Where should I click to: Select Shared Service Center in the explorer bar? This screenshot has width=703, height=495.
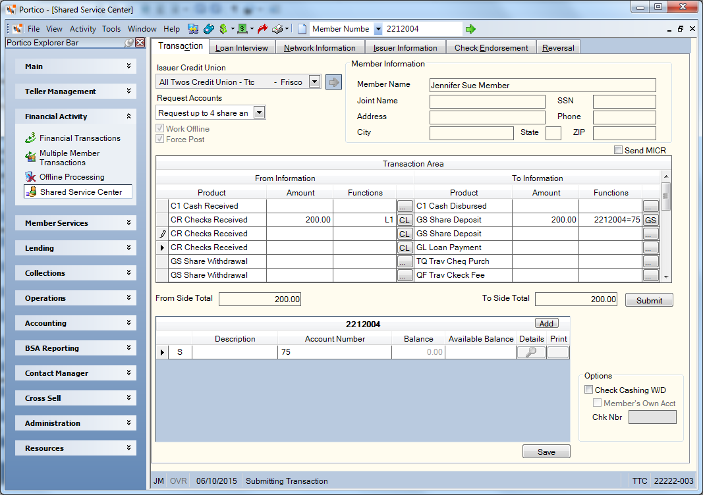tap(78, 192)
